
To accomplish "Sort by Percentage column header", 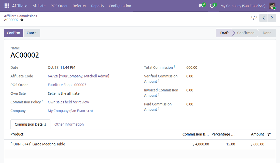I will point(223,134).
